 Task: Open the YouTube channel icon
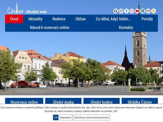tap(137, 11)
